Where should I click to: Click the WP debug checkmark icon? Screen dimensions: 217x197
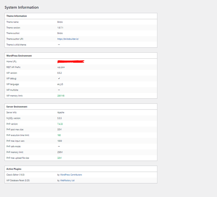(59, 78)
